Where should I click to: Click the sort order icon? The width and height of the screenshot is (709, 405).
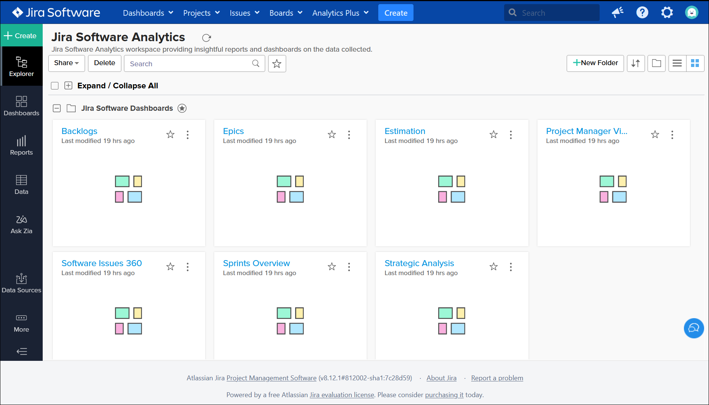pos(636,63)
